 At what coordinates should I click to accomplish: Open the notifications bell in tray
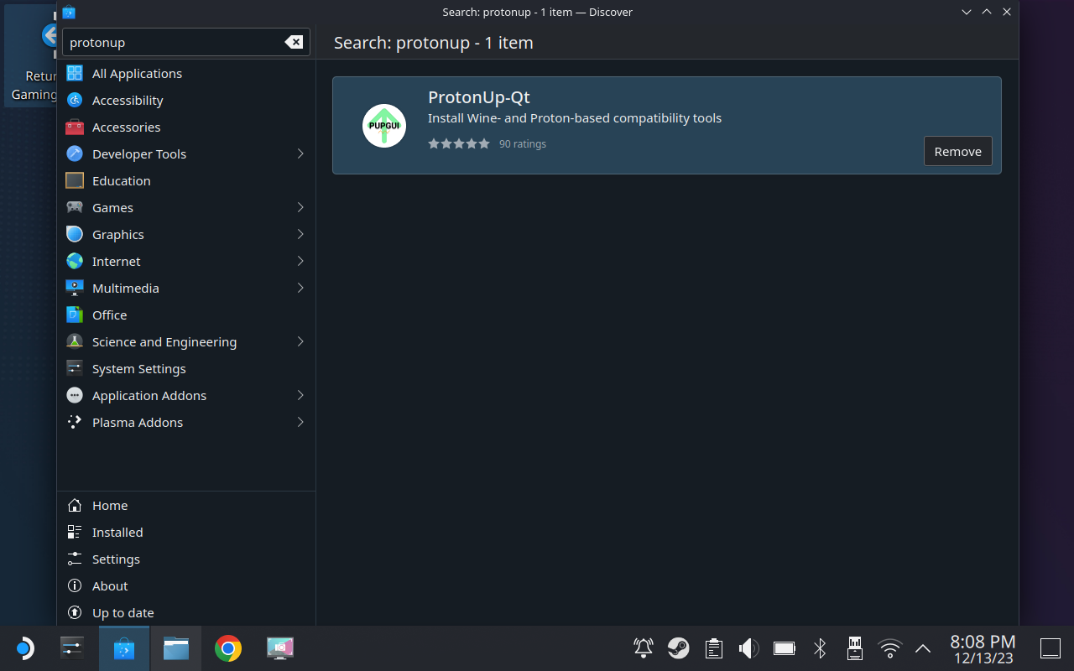(x=644, y=648)
